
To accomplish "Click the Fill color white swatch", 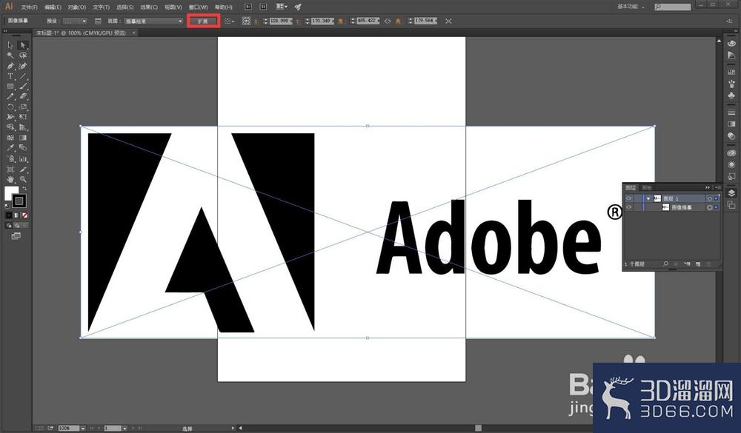I will 10,192.
